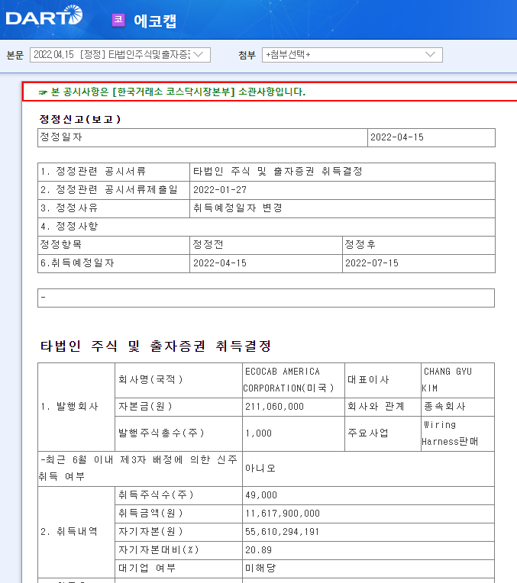Click the submission date 2022-01-27
The width and height of the screenshot is (517, 583).
(220, 190)
